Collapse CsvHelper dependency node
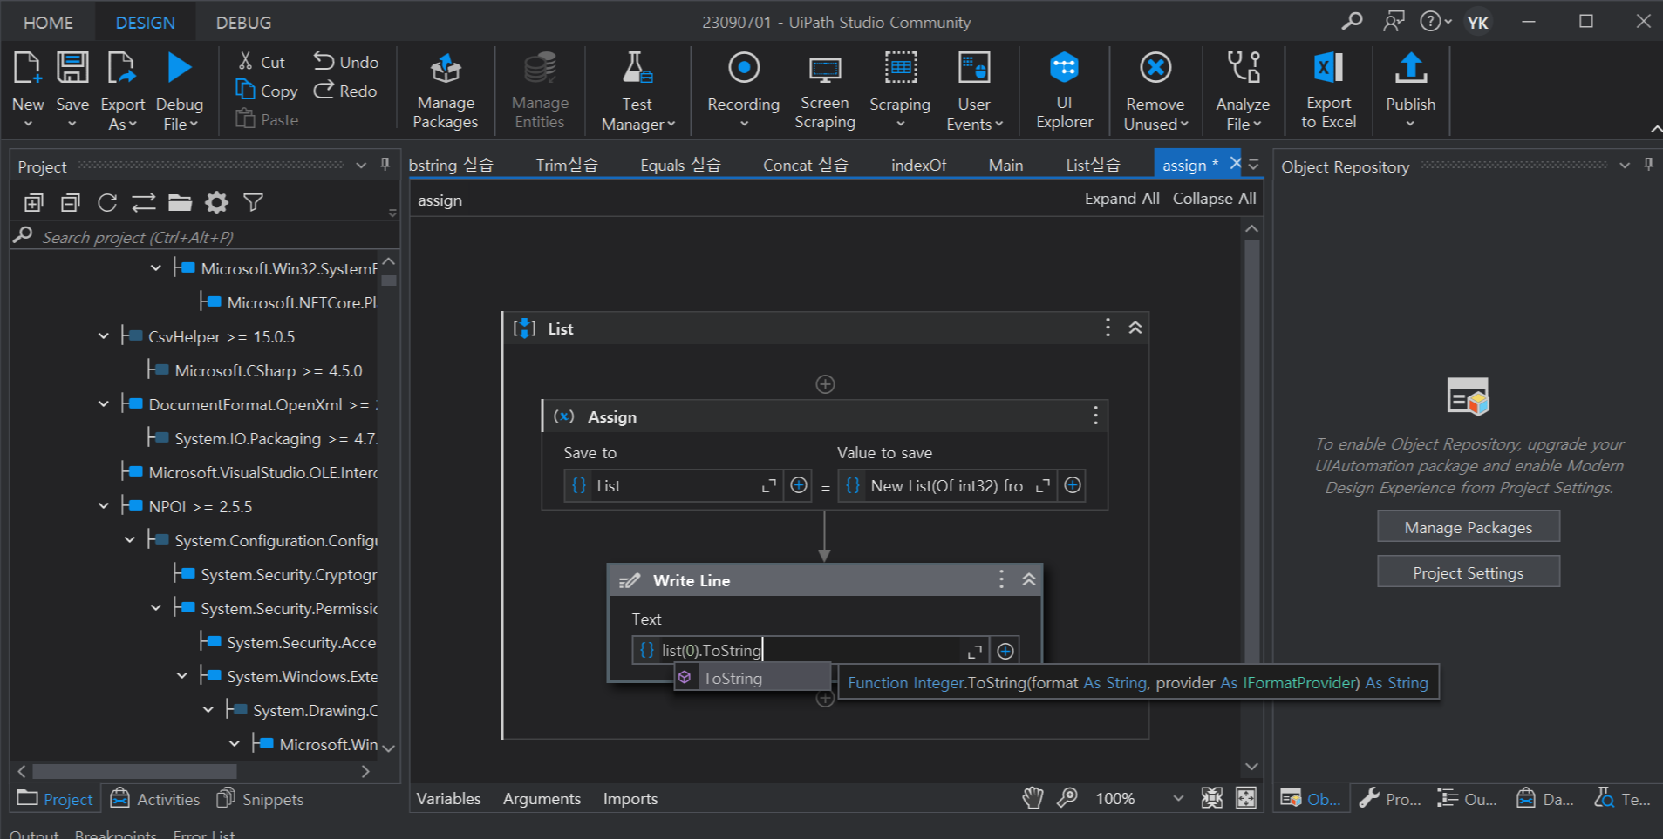Screen dimensions: 1663x839 [104, 336]
